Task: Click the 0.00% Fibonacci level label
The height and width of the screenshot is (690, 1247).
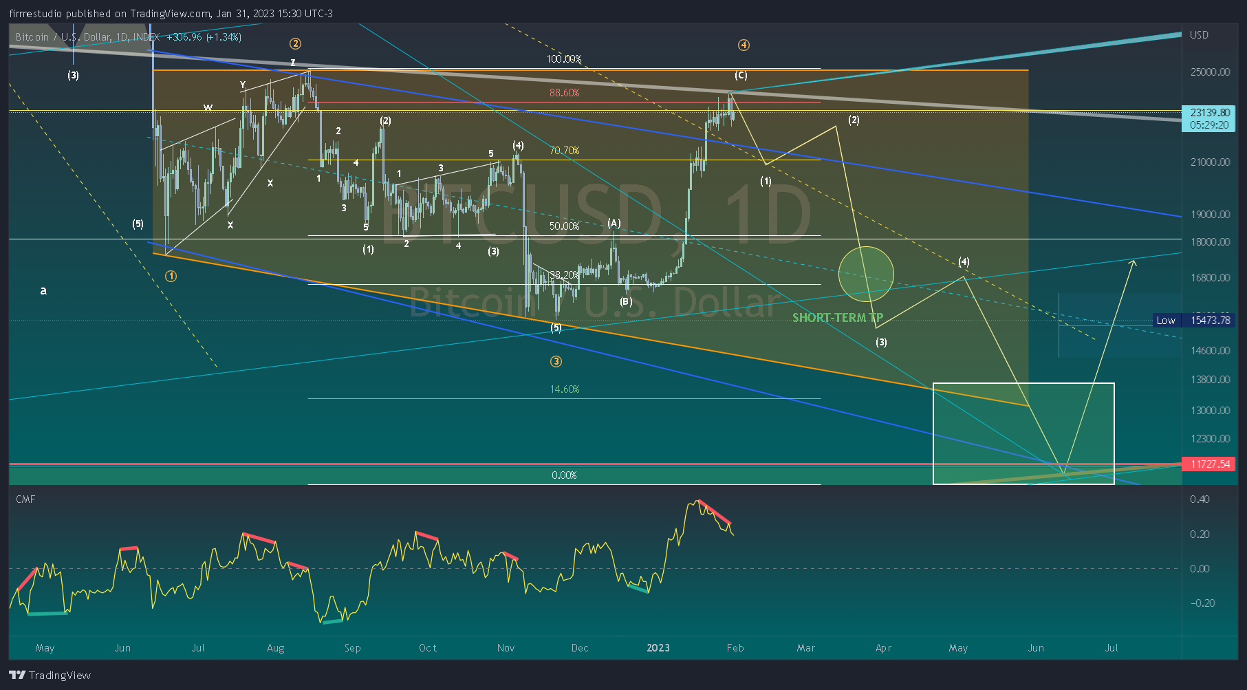Action: [564, 475]
